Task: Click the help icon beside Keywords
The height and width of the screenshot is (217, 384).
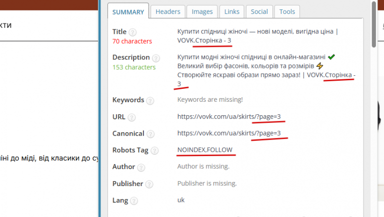Action: coord(150,100)
